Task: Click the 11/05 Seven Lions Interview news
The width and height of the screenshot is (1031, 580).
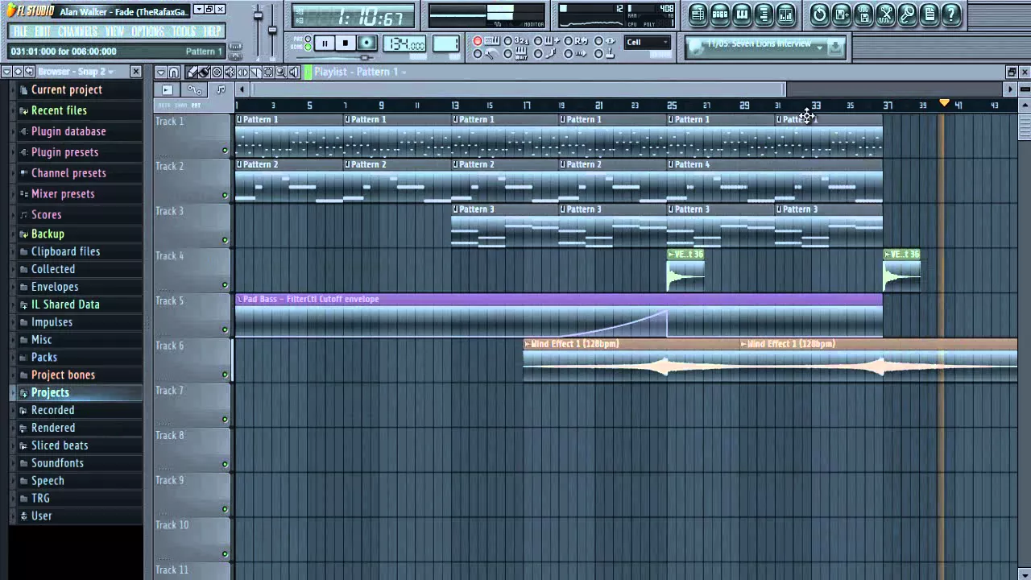Action: pos(759,43)
